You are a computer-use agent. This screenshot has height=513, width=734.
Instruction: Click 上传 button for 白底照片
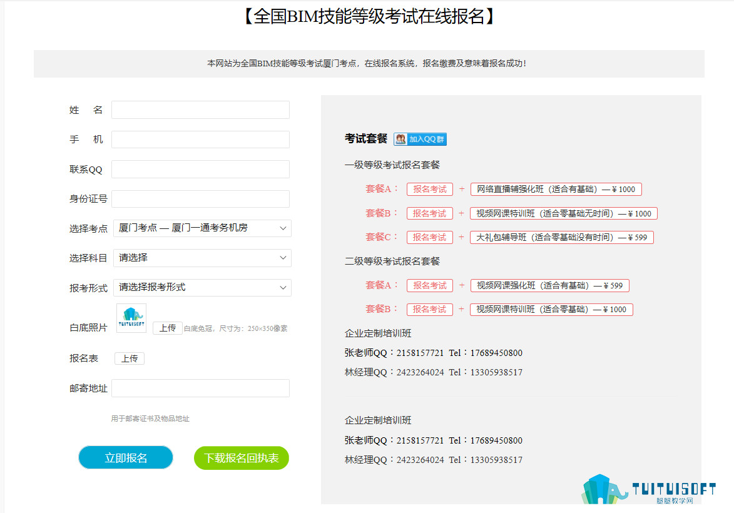[168, 328]
